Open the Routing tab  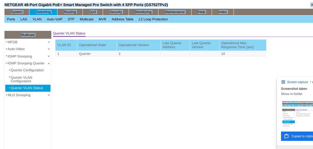(70, 12)
